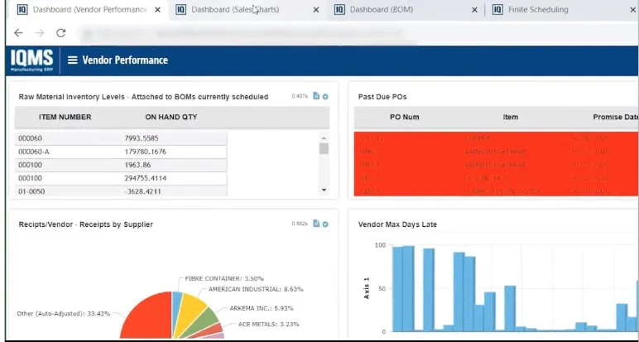Screen dimensions: 639x342
Task: Close the Dashboard (Sales Charts) tab
Action: click(316, 10)
